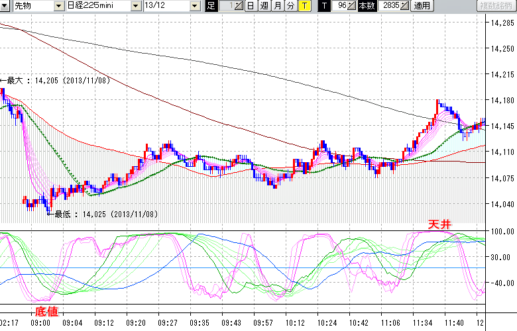Select monthly bars (月) timeframe

pos(277,6)
